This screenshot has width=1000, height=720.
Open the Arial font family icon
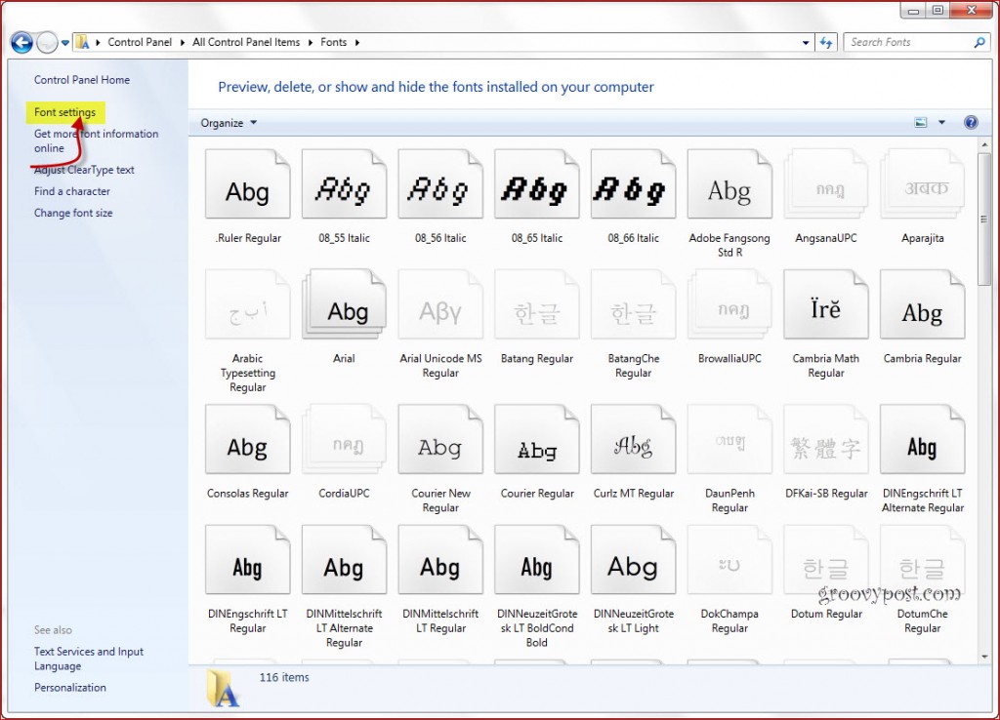click(344, 312)
